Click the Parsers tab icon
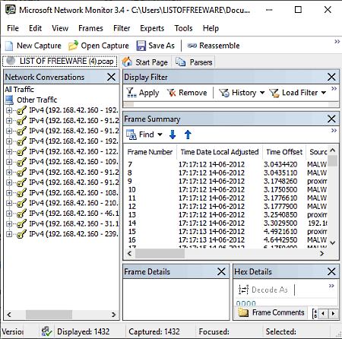 click(181, 62)
